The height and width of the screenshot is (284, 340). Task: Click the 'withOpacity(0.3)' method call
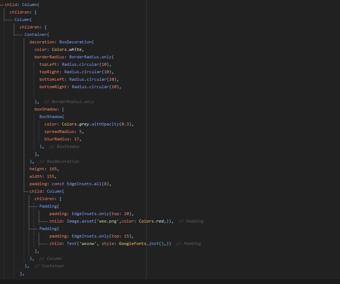click(x=111, y=124)
